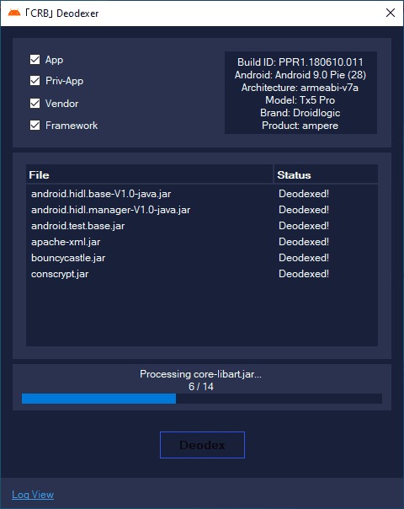Click the Model: Tx5 Pro info line
The width and height of the screenshot is (404, 509).
(300, 100)
